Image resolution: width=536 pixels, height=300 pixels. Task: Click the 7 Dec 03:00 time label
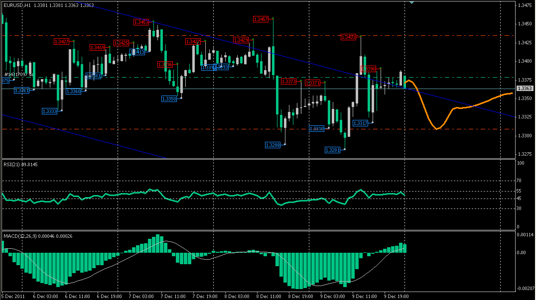coord(141,296)
